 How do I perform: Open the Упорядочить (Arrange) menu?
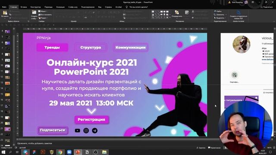pyautogui.click(x=177, y=14)
